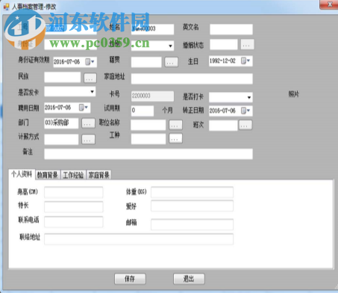Click the 计薪方式 input field
The width and height of the screenshot is (338, 293).
[x=61, y=140]
